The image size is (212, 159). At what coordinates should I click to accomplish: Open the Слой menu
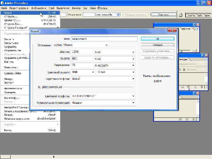click(51, 8)
